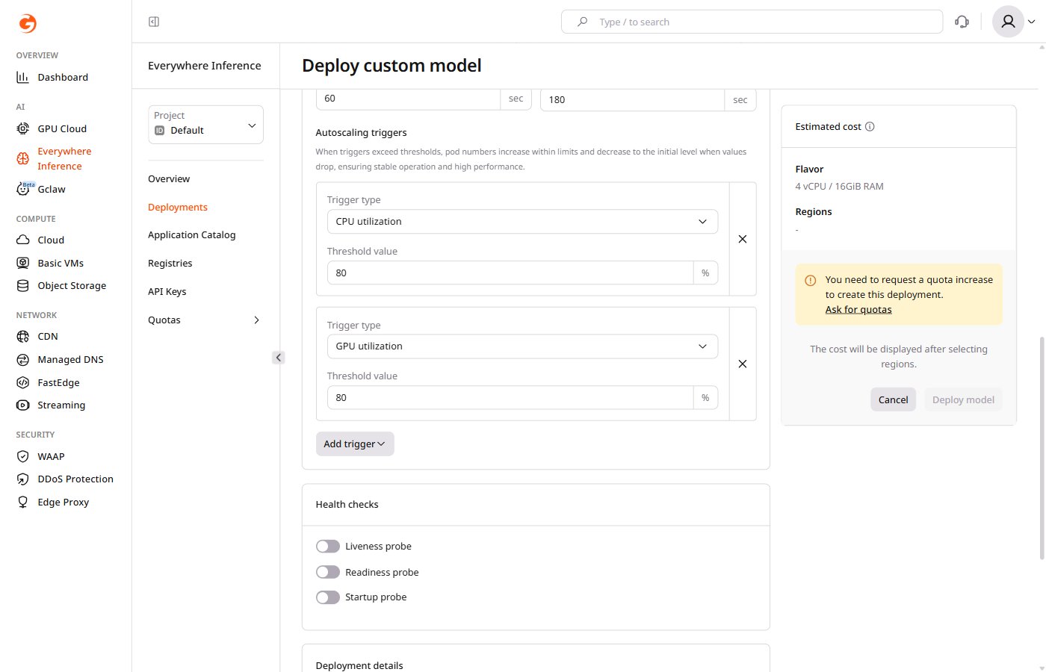Open Registries

[x=170, y=263]
